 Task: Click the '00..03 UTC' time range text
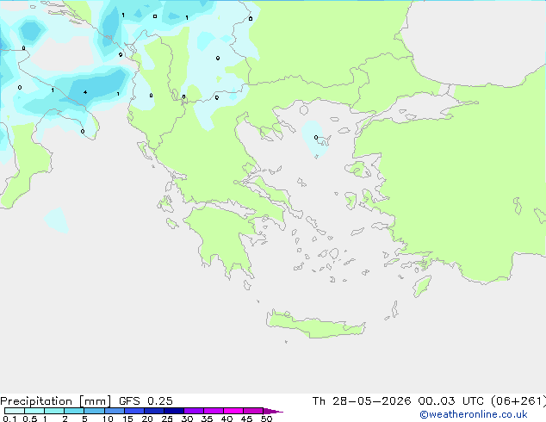451,401
